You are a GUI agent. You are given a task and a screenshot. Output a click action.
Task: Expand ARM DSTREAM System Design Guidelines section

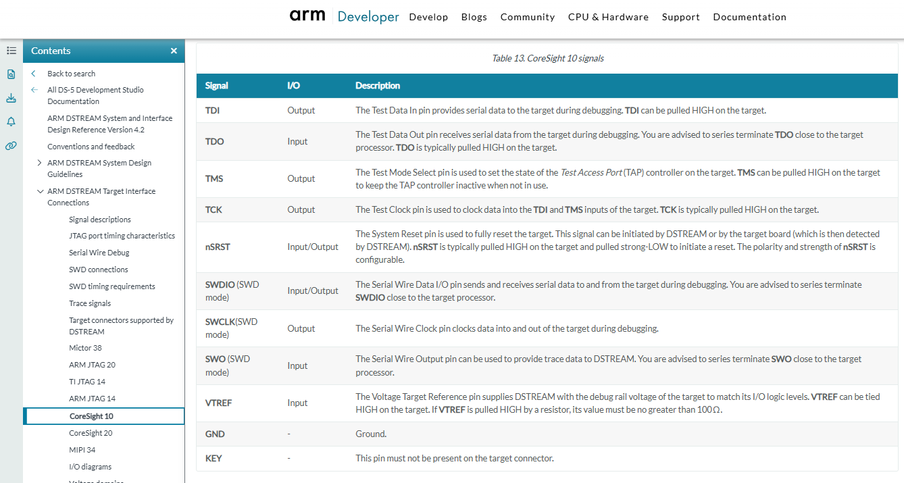point(40,163)
